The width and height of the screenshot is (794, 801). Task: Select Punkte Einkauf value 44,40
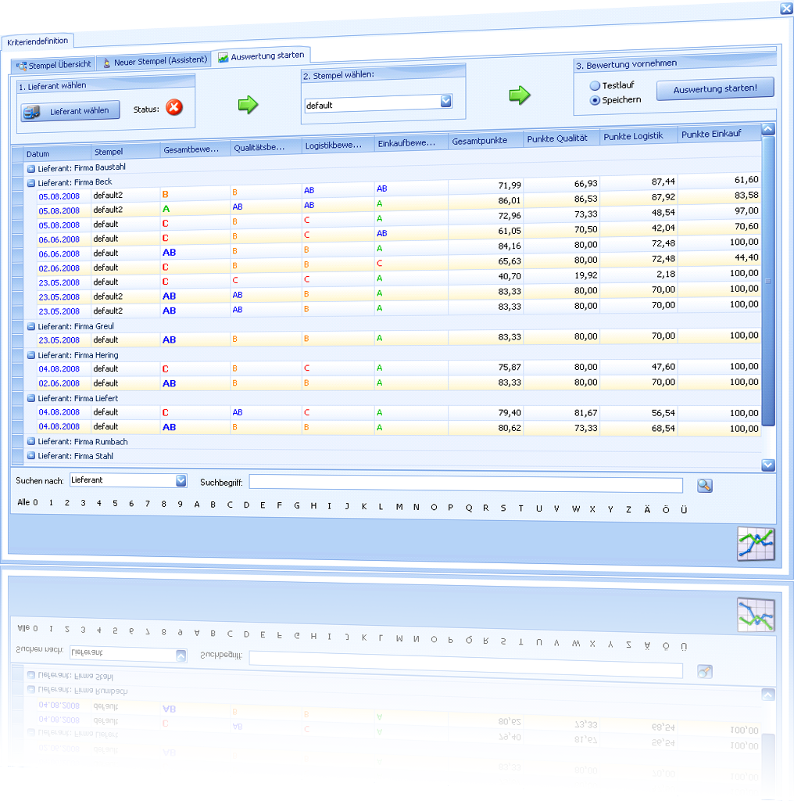point(746,258)
